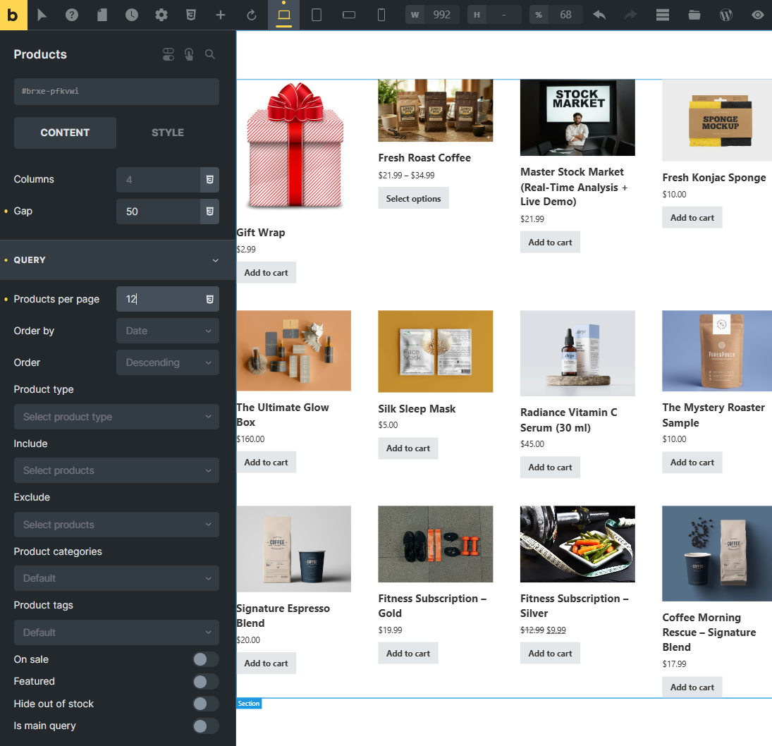
Task: Click the Gap value input
Action: 158,212
